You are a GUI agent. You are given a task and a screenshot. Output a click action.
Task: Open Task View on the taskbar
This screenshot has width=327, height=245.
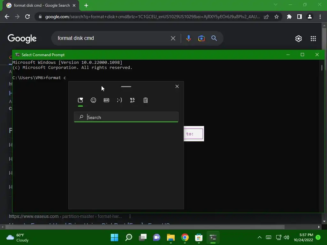click(x=143, y=237)
